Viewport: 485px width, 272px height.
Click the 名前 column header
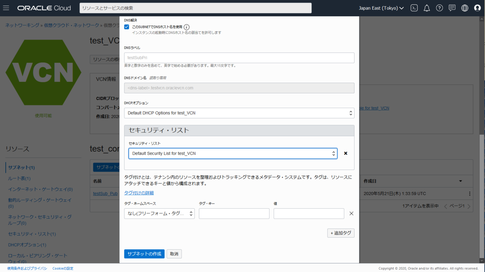(97, 181)
